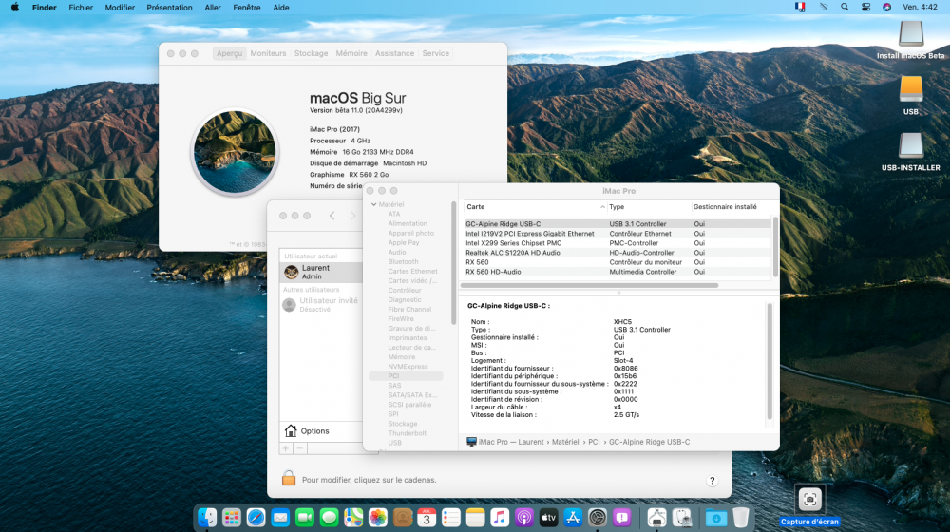950x532 pixels.
Task: Open the Apple menu
Action: click(14, 8)
